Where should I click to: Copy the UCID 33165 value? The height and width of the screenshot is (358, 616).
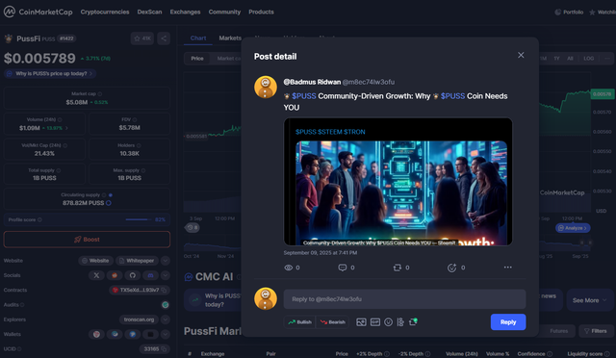[164, 349]
